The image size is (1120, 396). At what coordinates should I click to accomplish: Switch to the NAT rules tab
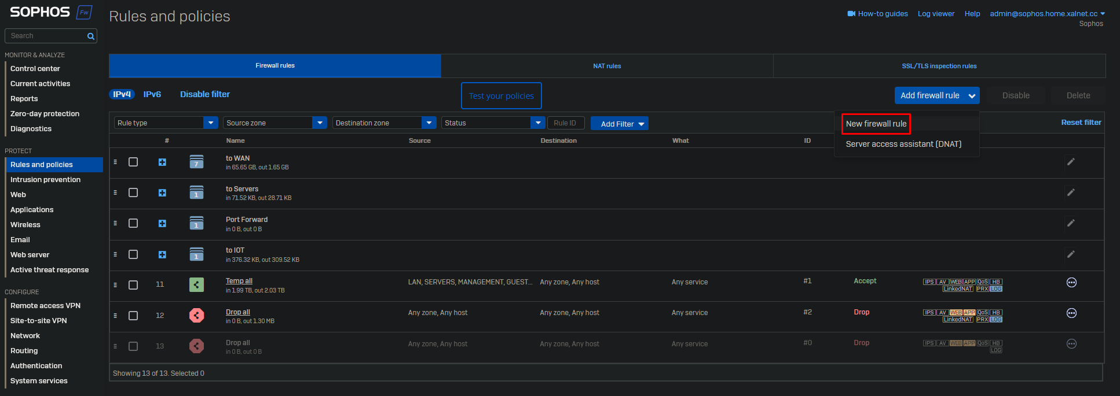coord(606,66)
